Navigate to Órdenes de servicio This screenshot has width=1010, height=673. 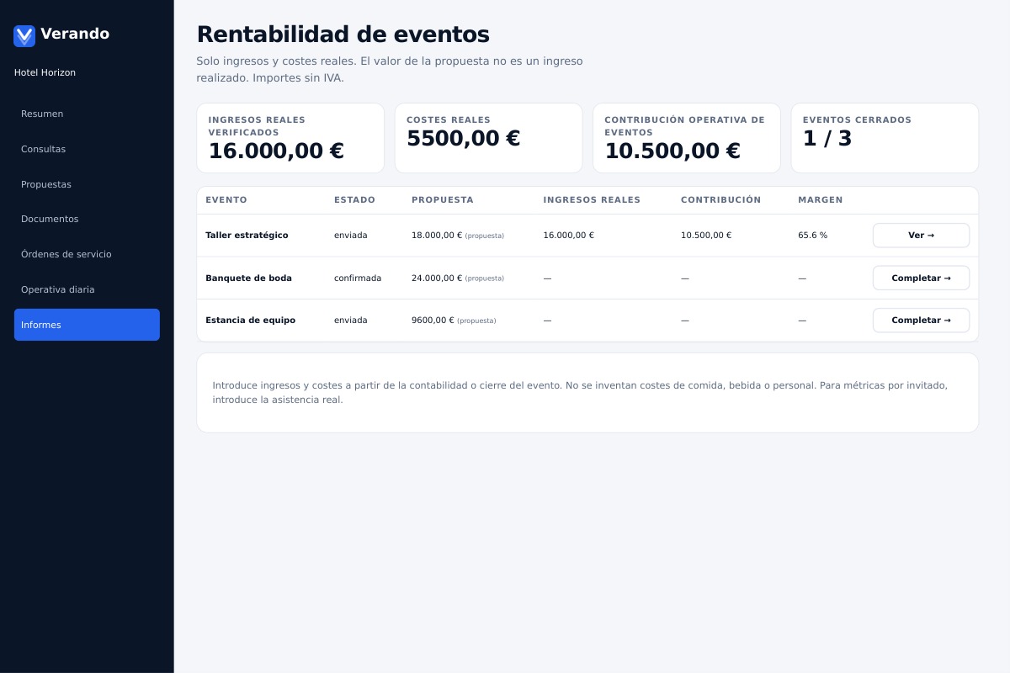coord(87,254)
